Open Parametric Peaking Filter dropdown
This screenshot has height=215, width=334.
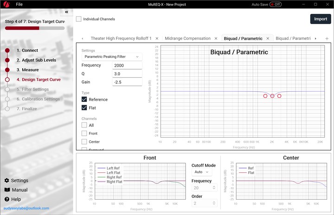112,57
